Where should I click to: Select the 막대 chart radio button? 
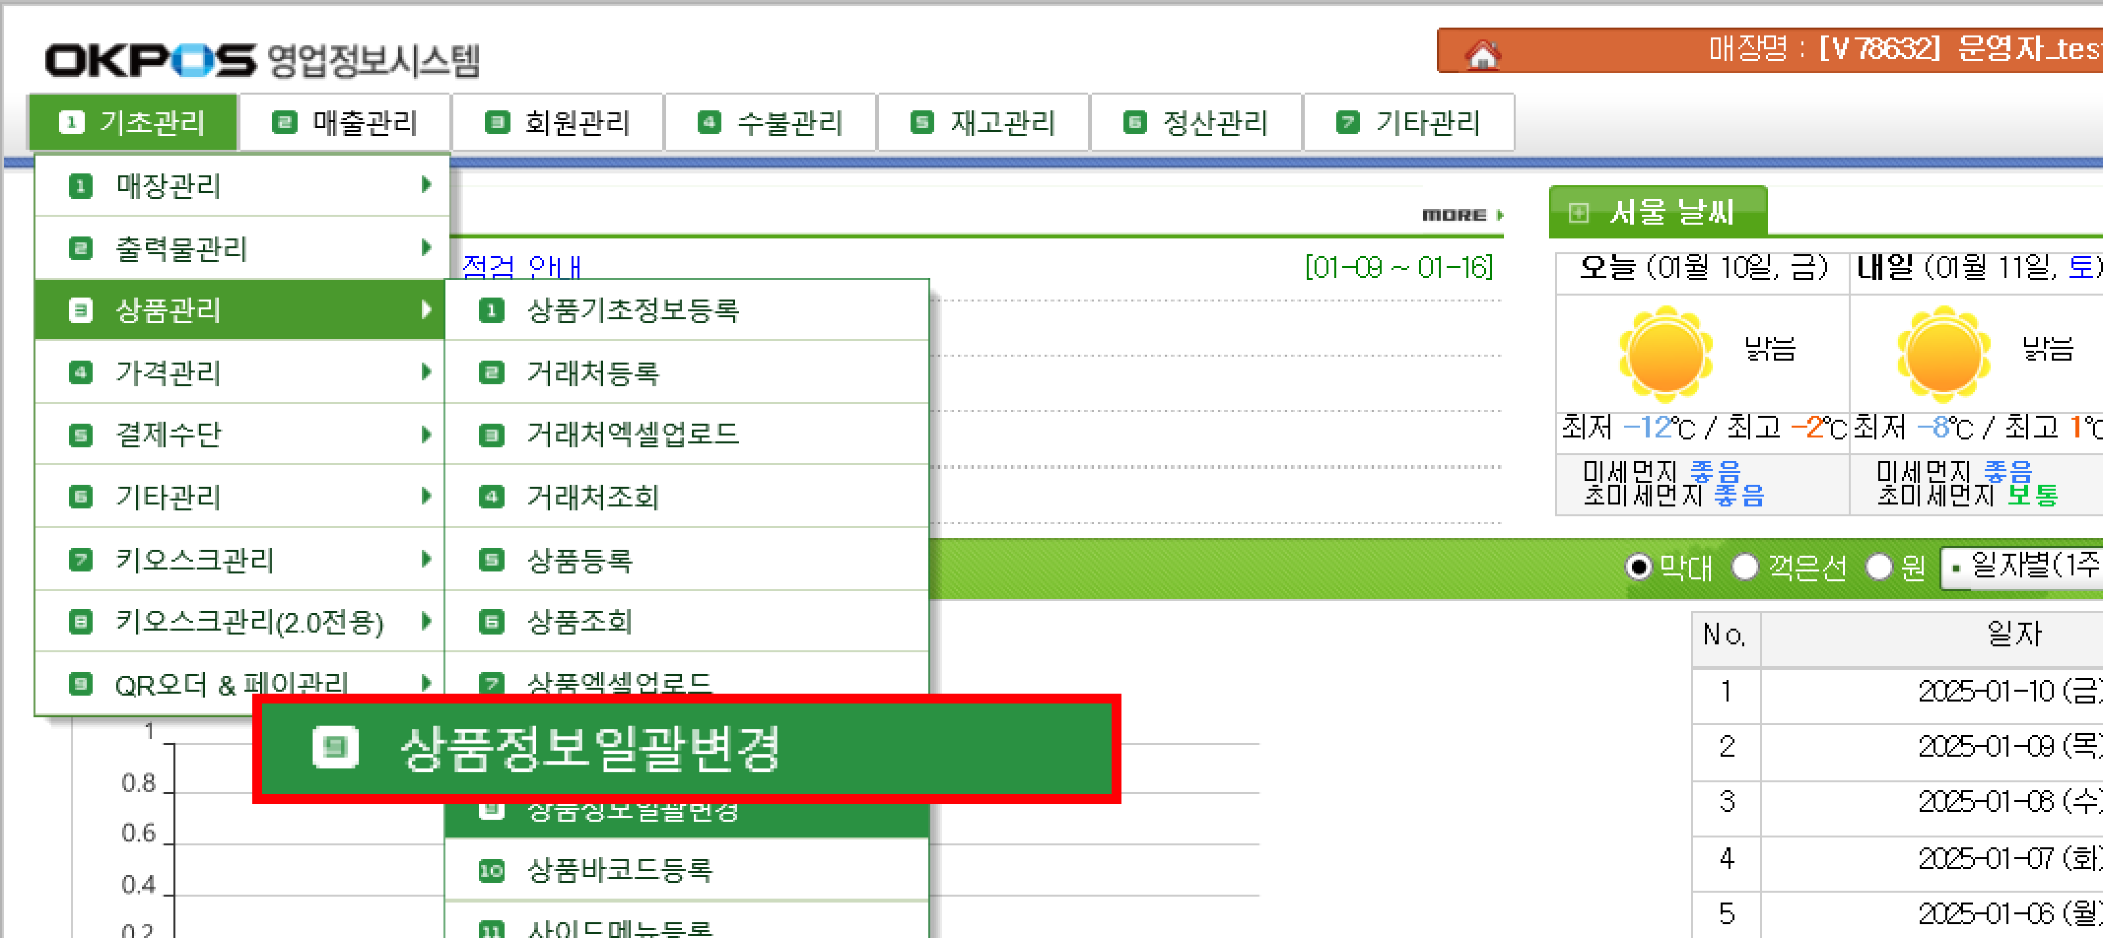tap(1638, 566)
